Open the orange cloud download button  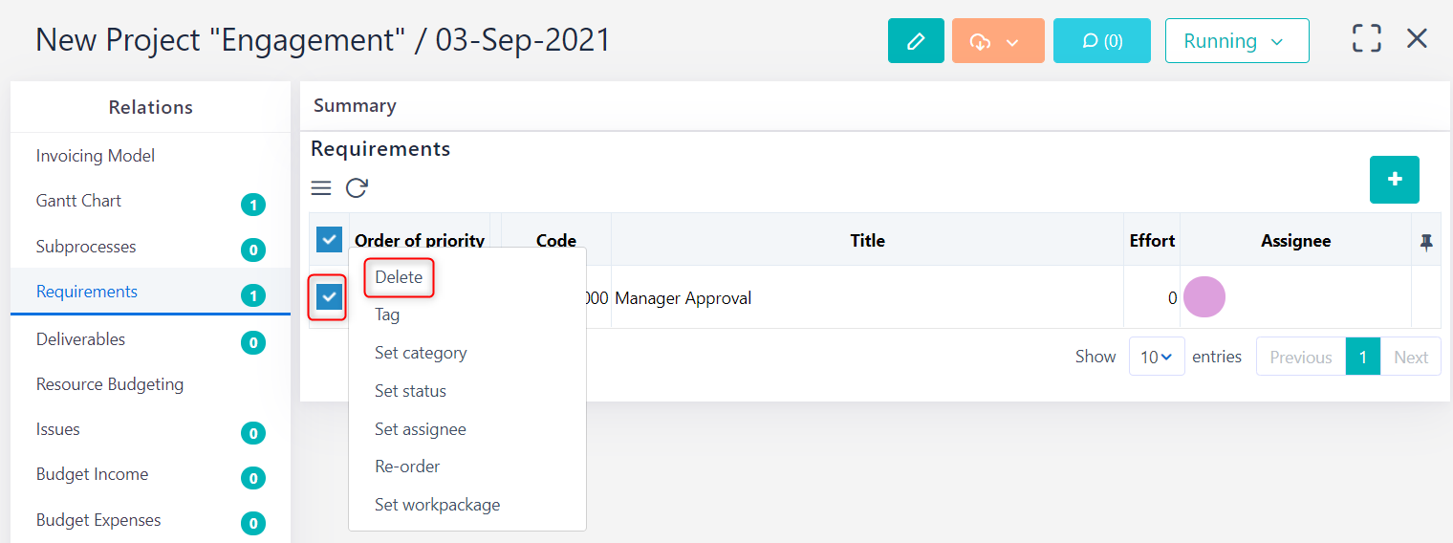(998, 41)
